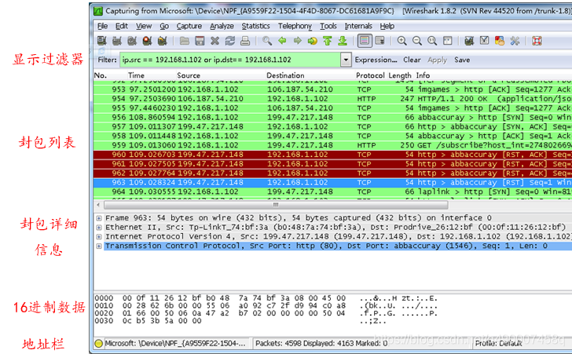This screenshot has height=354, width=572.
Task: Open the Statistics menu
Action: tap(255, 26)
